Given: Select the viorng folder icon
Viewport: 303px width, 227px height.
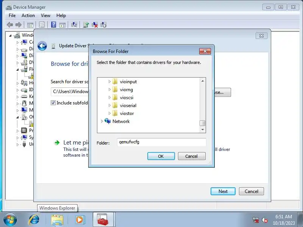Looking at the screenshot, I should [115, 89].
